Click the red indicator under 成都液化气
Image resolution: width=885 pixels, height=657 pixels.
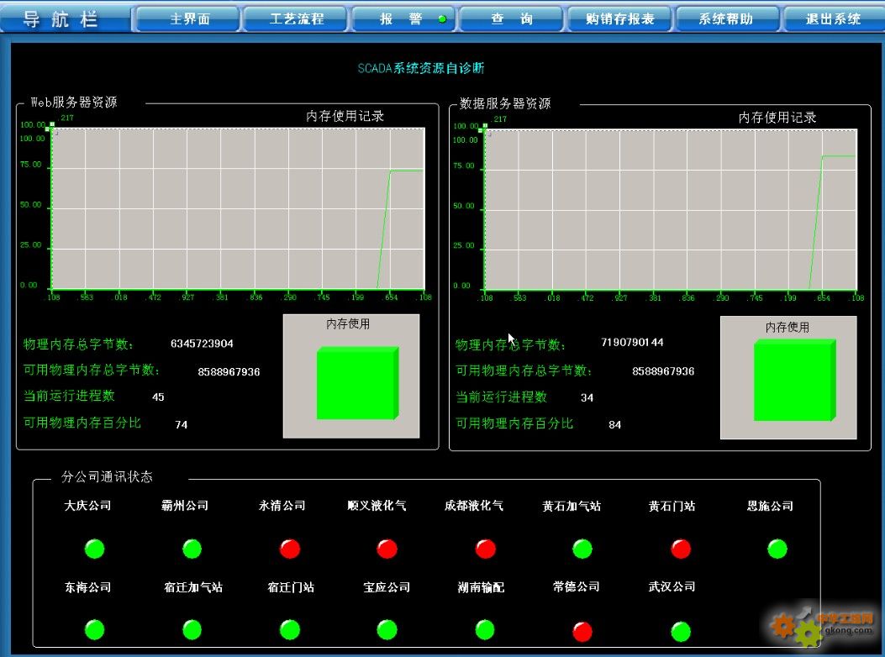point(485,549)
